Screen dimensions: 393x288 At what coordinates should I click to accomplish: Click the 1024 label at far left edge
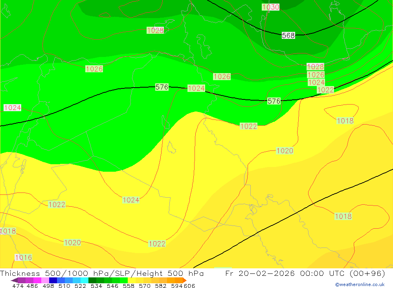tap(13, 108)
